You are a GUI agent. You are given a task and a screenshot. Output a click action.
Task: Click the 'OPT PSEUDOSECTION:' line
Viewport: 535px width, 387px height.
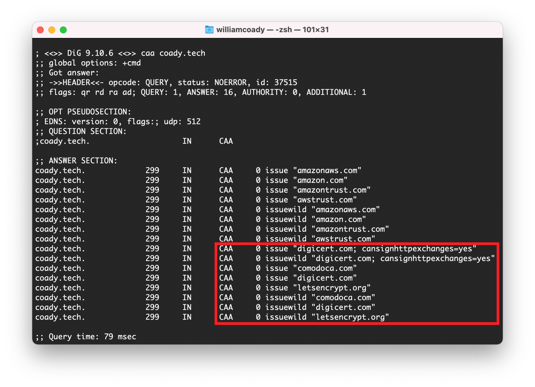pos(83,112)
